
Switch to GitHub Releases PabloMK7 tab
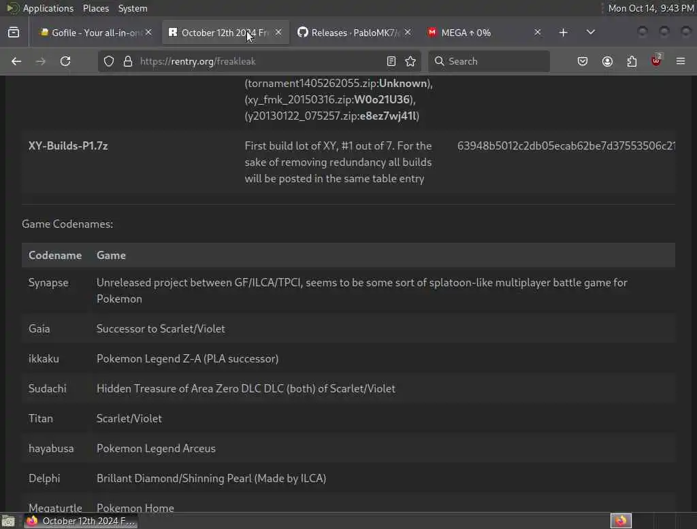pos(349,33)
